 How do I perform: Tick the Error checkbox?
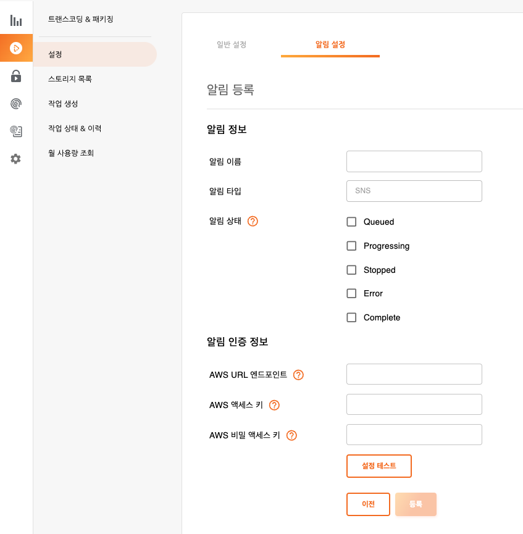point(352,293)
